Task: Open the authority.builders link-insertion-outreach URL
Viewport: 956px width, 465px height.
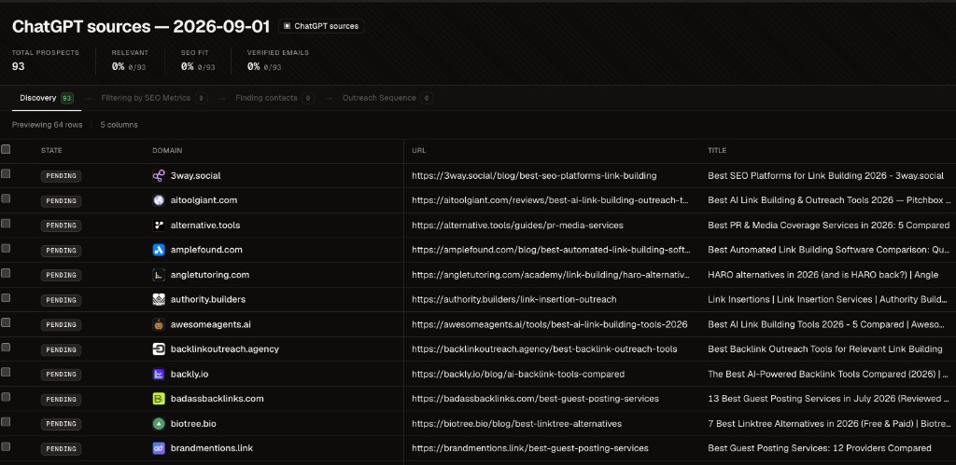Action: [x=514, y=299]
